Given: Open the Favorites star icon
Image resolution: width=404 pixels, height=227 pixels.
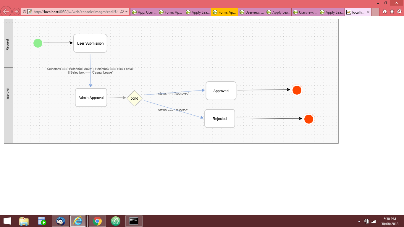Looking at the screenshot, I should click(x=392, y=12).
